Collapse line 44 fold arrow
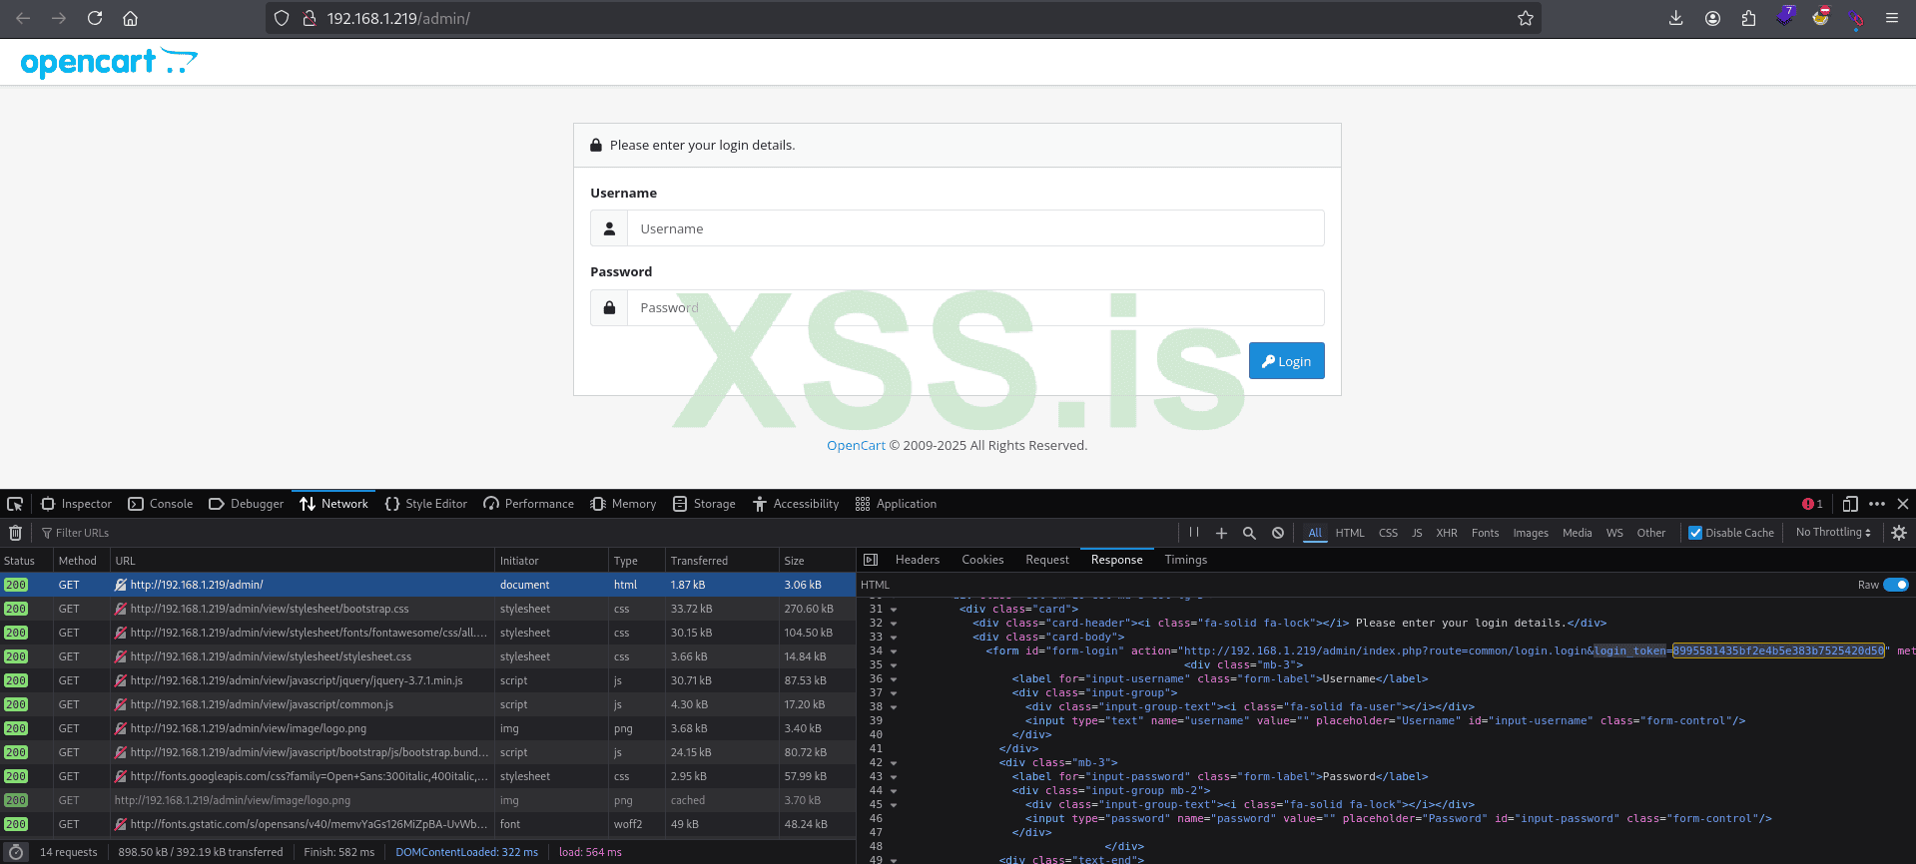The width and height of the screenshot is (1916, 864). [x=894, y=791]
